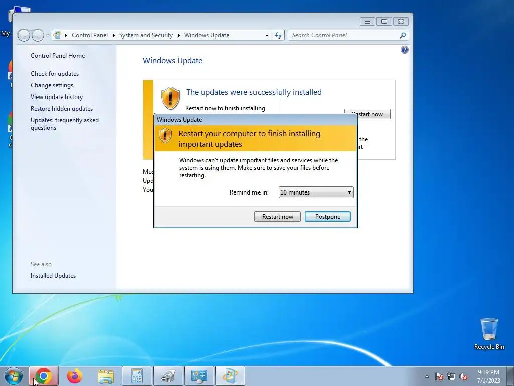
Task: Select the Windows Update breadcrumb
Action: pyautogui.click(x=207, y=35)
